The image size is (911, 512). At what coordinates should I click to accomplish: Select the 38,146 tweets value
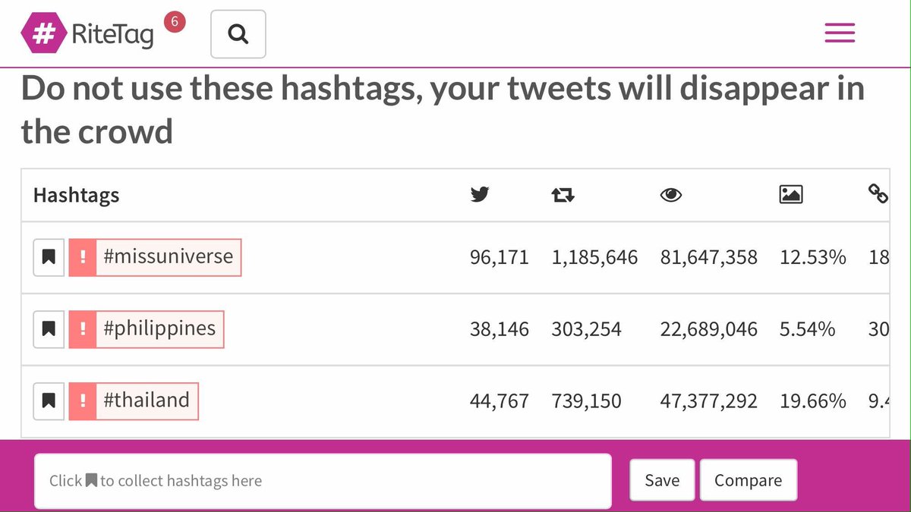[500, 329]
